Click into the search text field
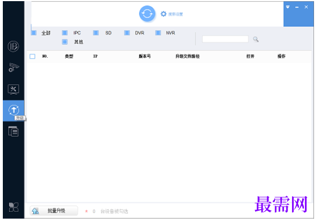318x222 pixels. [225, 39]
